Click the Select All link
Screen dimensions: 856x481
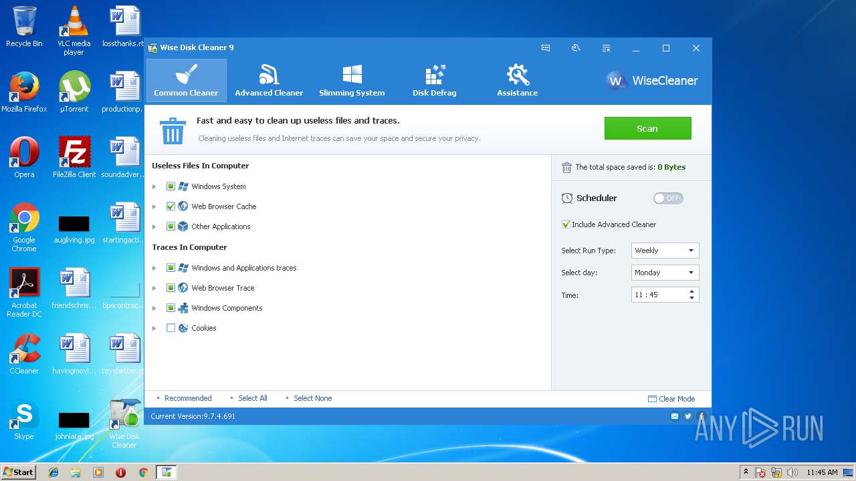[253, 398]
